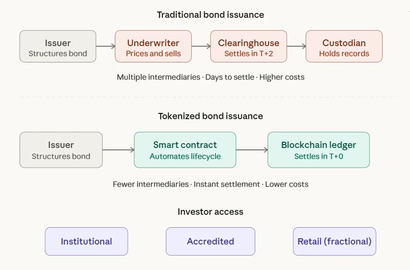The height and width of the screenshot is (270, 410).
Task: Select the Blockchain ledger "Settles in T+0" box
Action: (319, 150)
